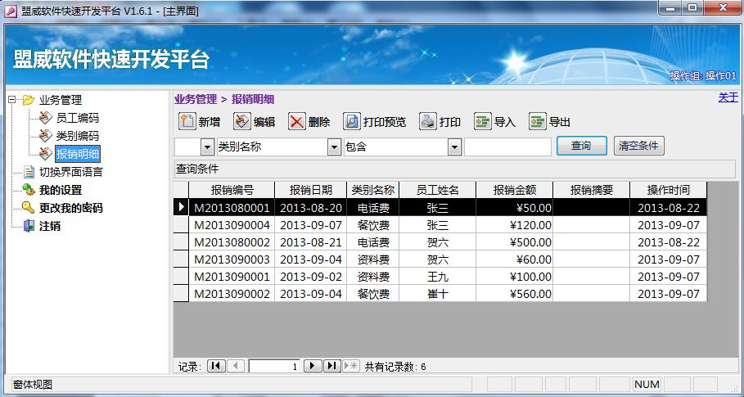Click the 操作时间 column header

point(668,190)
